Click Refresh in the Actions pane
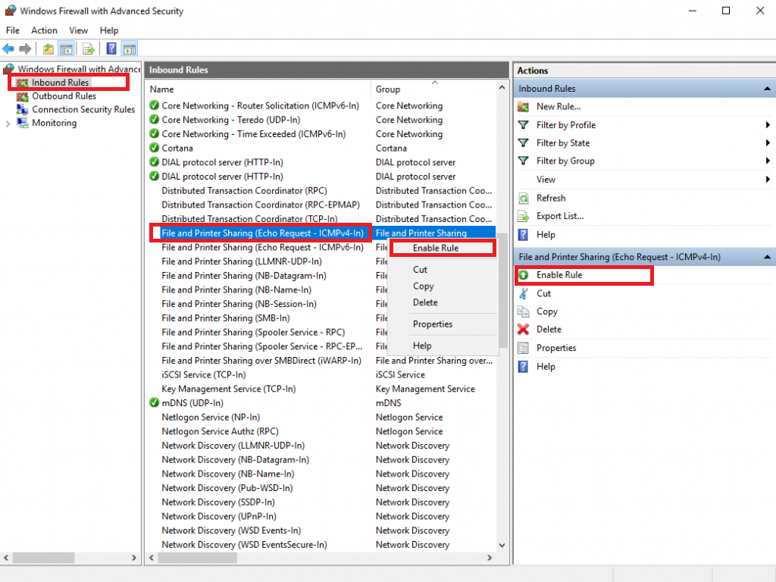 pyautogui.click(x=551, y=199)
